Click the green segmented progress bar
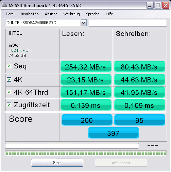 coord(86,154)
